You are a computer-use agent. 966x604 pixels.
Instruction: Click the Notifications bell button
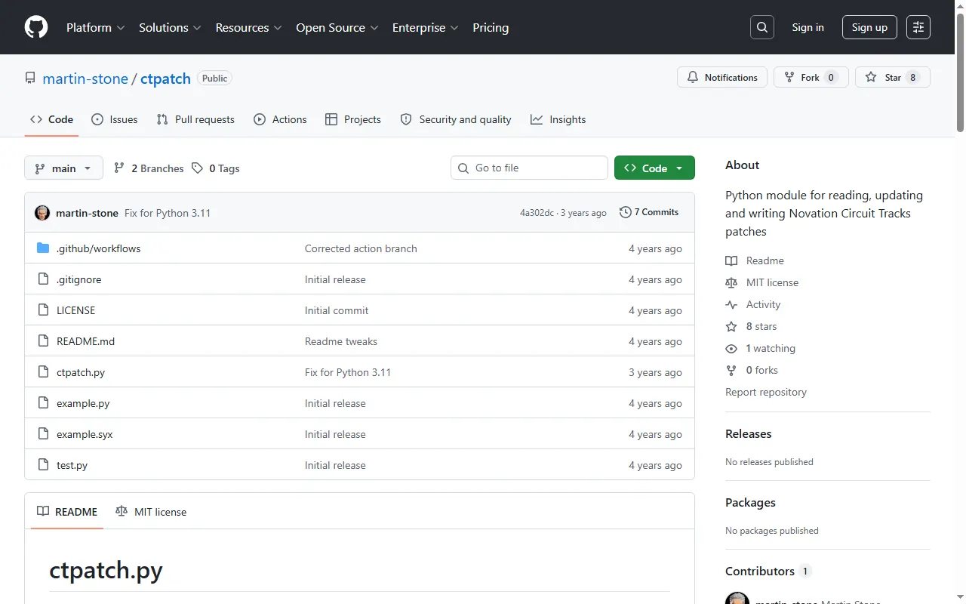722,77
